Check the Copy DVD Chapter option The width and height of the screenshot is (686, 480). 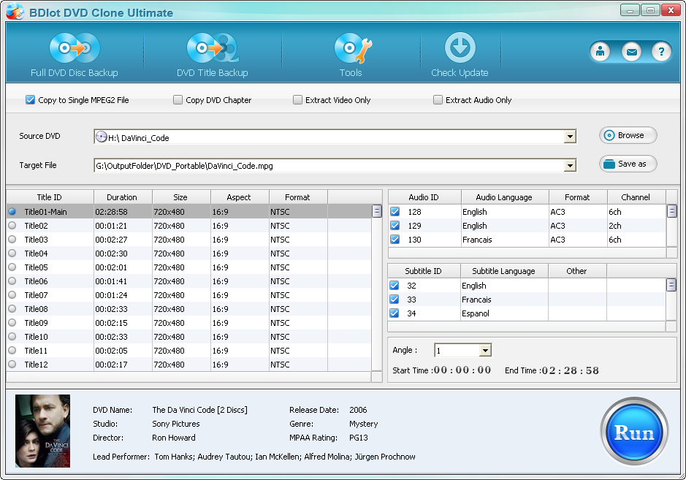tap(178, 100)
